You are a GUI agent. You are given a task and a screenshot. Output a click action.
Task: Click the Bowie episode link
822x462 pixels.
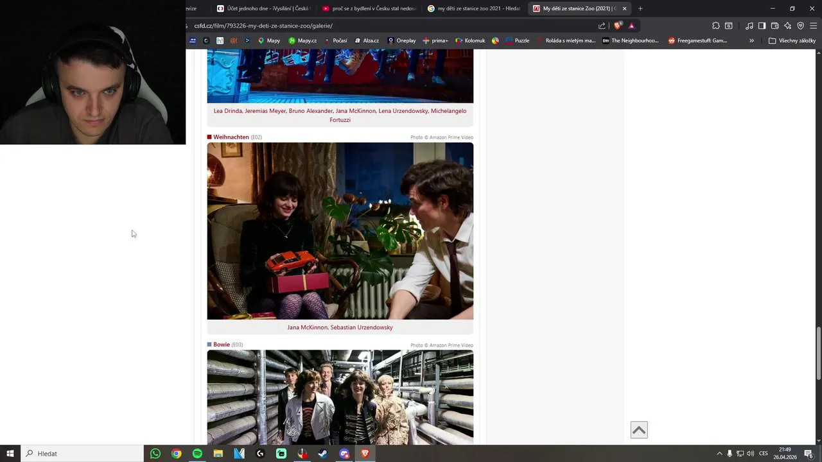pyautogui.click(x=222, y=345)
